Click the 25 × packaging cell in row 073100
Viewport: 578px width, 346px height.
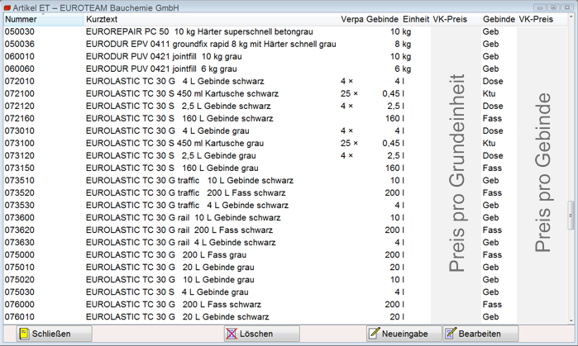[x=349, y=144]
